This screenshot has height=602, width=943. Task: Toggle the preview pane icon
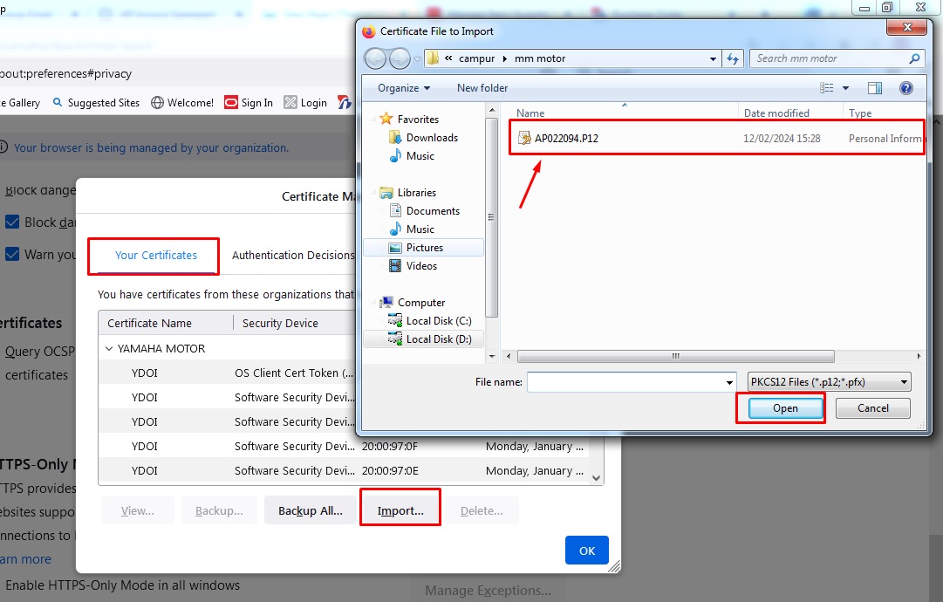click(x=875, y=88)
